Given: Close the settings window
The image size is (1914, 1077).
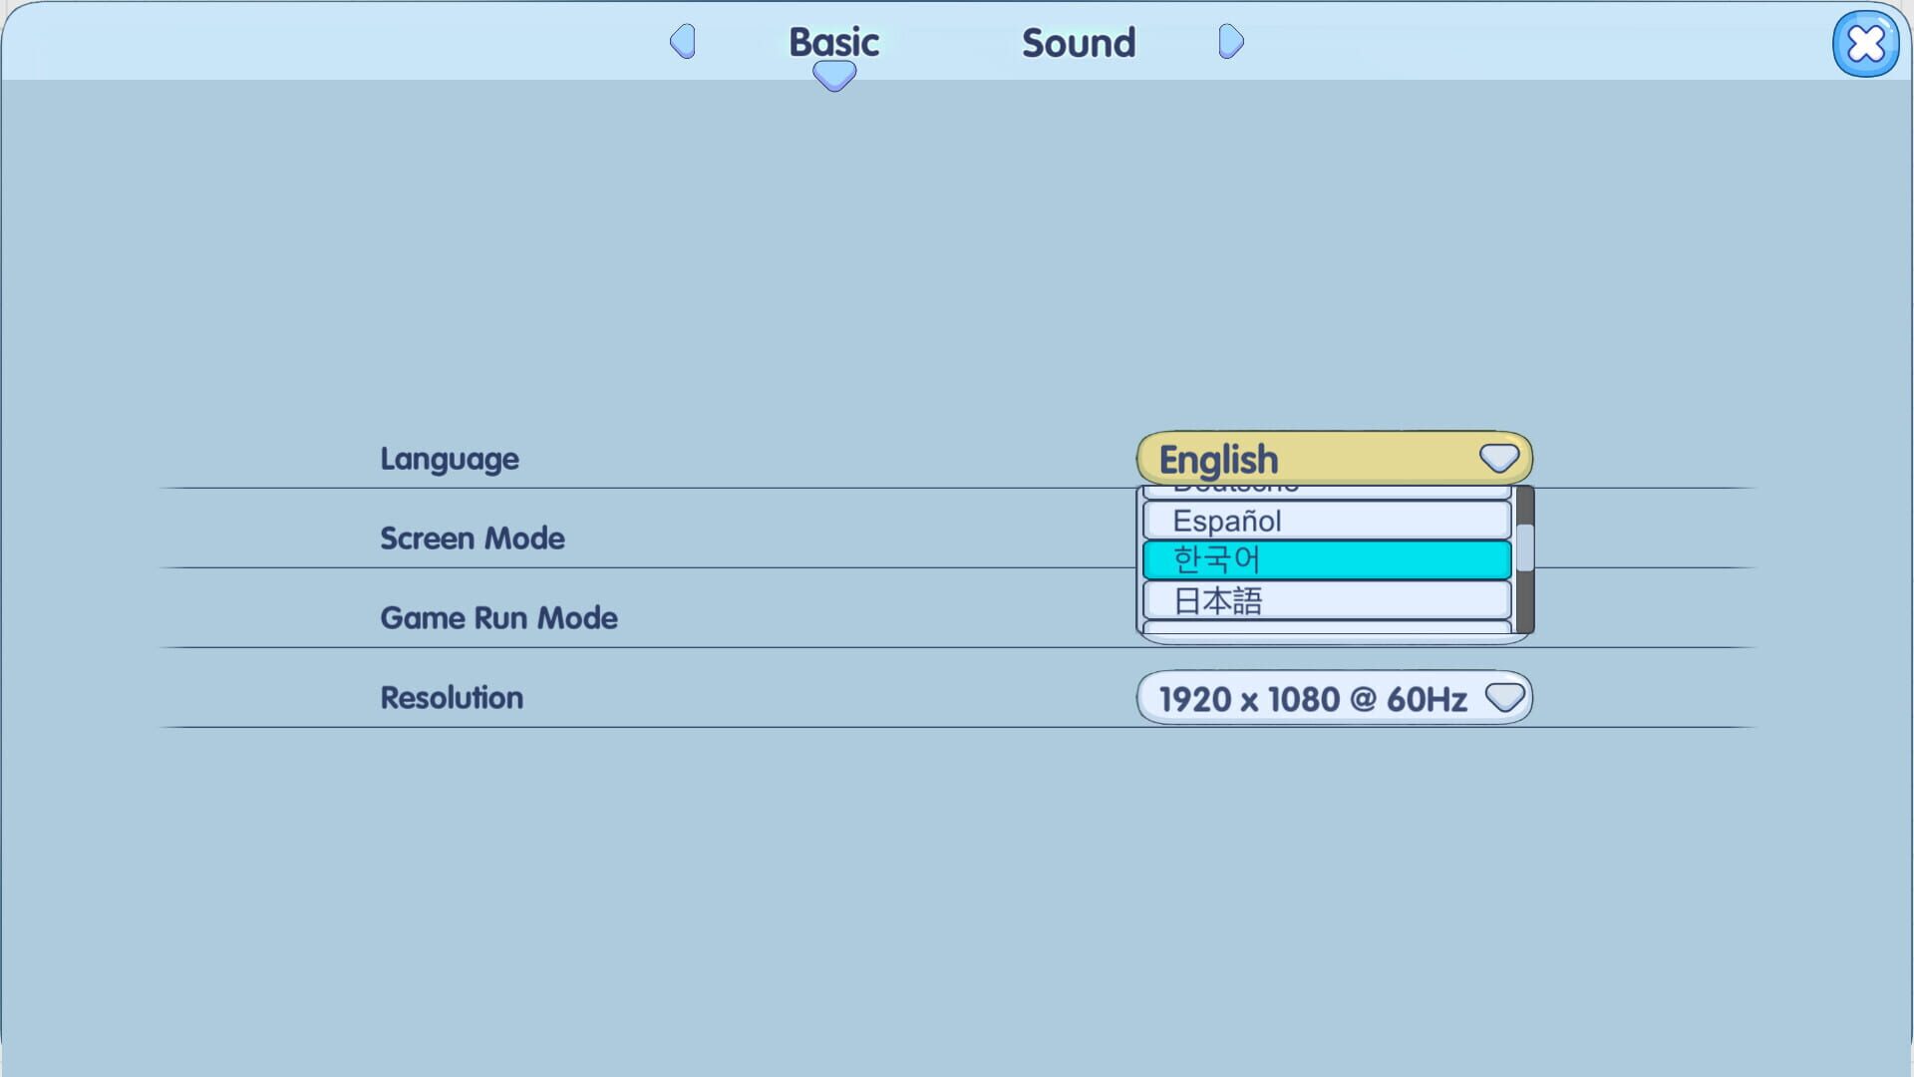Looking at the screenshot, I should 1865,43.
